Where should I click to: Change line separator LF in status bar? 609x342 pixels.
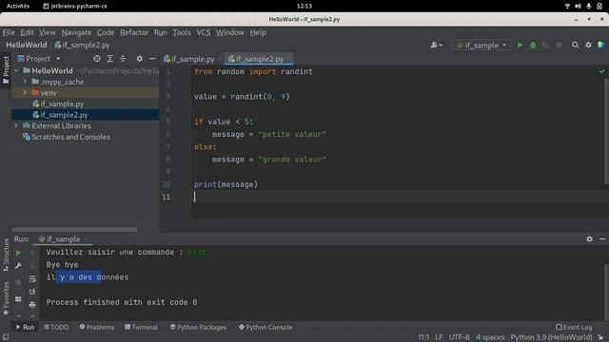click(x=439, y=337)
